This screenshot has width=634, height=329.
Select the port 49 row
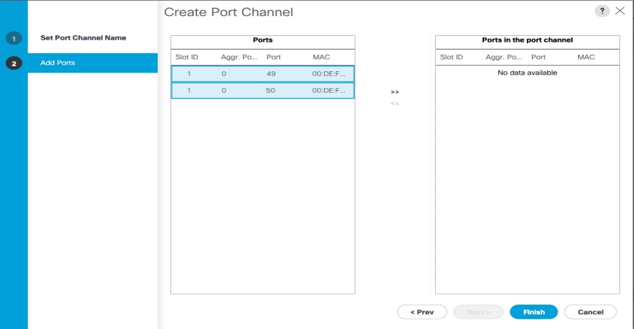[x=263, y=74]
